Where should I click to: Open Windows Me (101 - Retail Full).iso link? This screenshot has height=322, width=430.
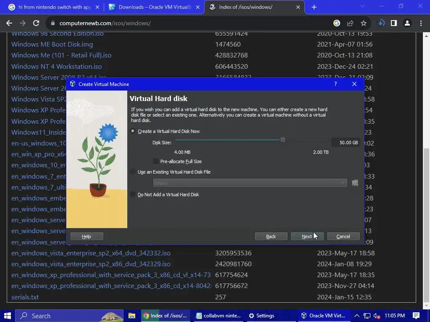point(61,55)
